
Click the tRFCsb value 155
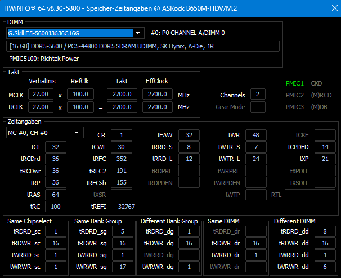click(x=122, y=182)
